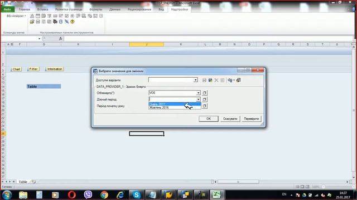
Task: Click the delete variant X icon in the dialog
Action: [216, 80]
